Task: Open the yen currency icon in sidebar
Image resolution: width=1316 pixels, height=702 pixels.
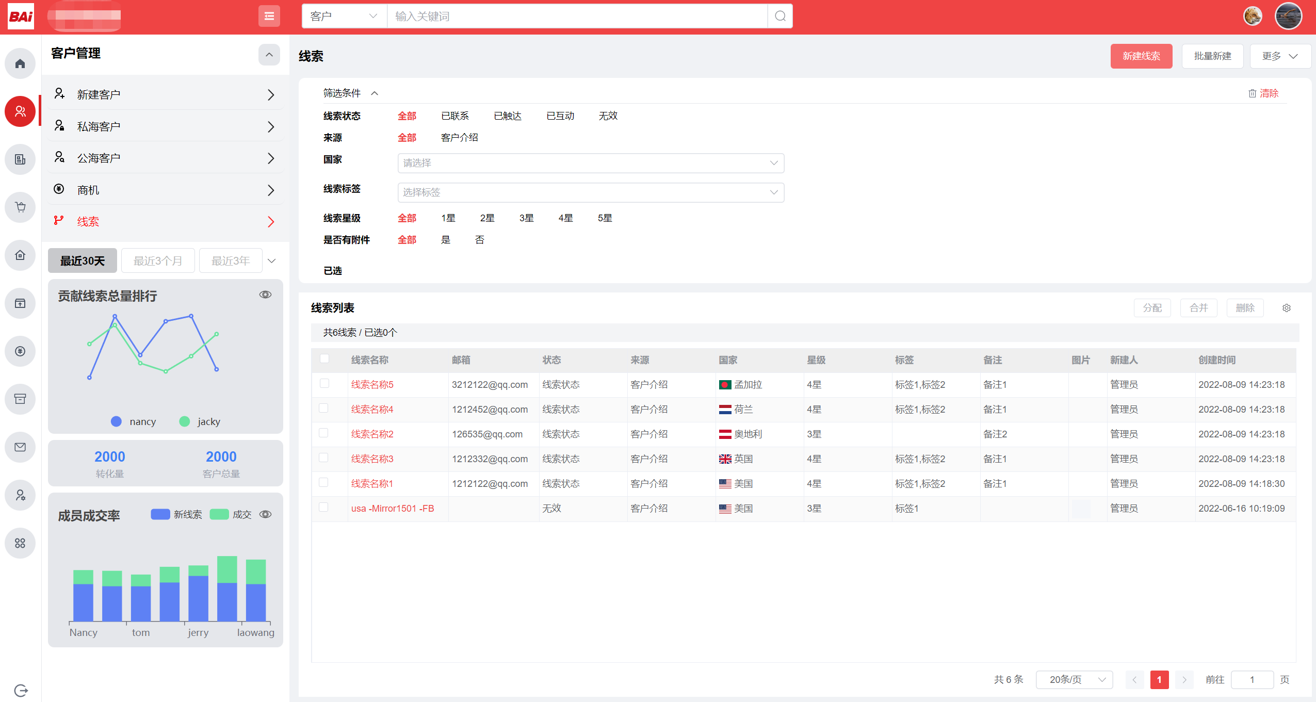Action: 20,351
